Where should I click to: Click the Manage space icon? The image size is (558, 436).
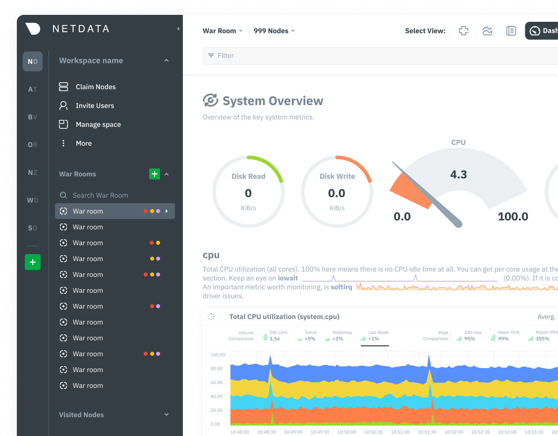click(x=63, y=124)
